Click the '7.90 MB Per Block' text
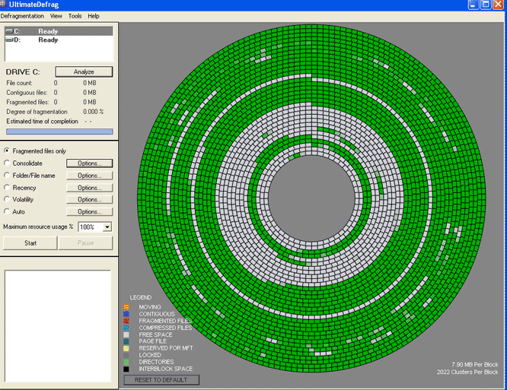The width and height of the screenshot is (507, 390). click(475, 364)
